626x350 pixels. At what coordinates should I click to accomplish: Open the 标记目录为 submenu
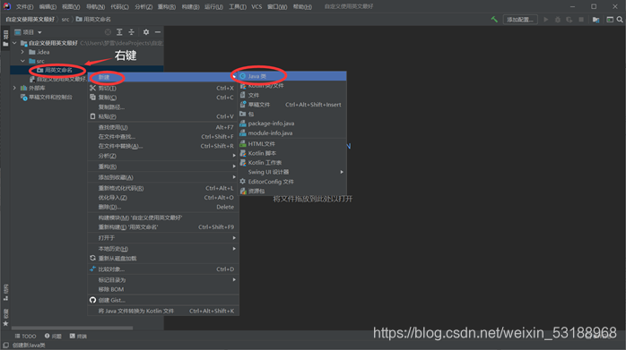[x=163, y=280]
